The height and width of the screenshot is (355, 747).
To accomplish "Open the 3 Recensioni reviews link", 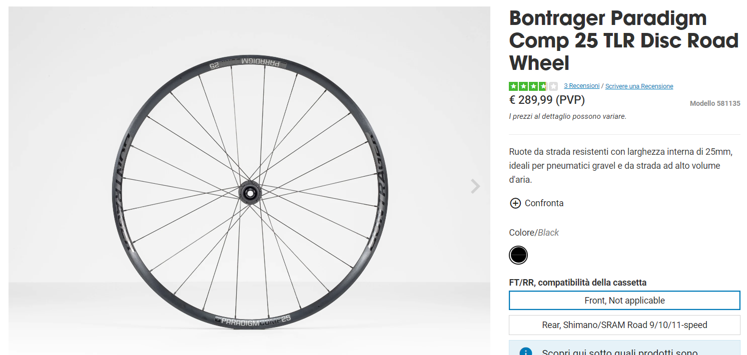I will [581, 86].
